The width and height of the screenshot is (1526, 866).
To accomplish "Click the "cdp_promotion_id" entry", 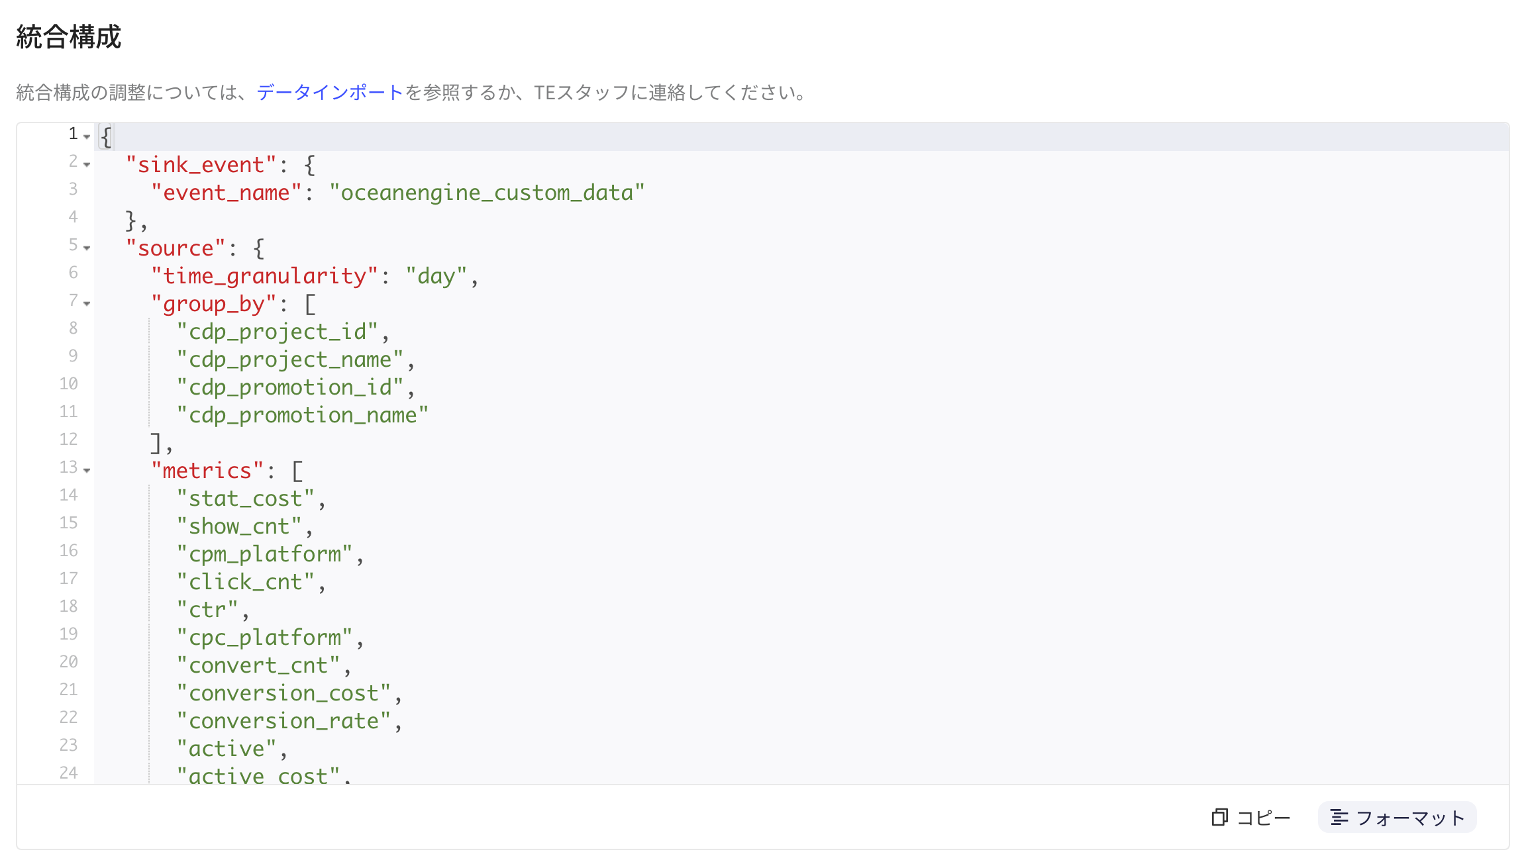I will 290,387.
